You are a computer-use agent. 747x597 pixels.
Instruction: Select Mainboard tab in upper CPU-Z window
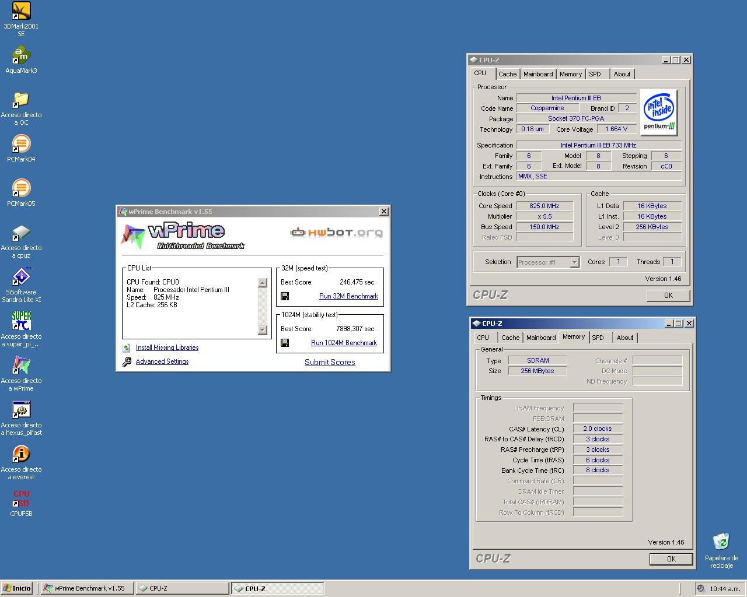tap(538, 74)
